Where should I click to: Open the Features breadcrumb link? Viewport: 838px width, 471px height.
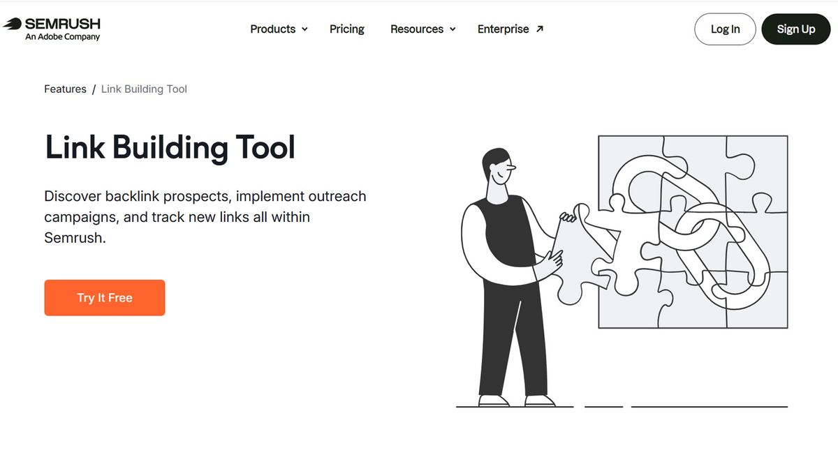point(65,89)
